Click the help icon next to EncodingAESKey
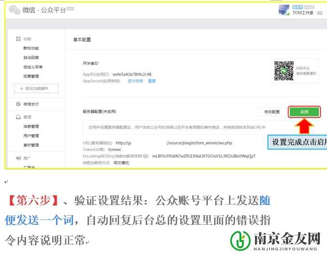327x256 pixels. pyautogui.click(x=146, y=156)
